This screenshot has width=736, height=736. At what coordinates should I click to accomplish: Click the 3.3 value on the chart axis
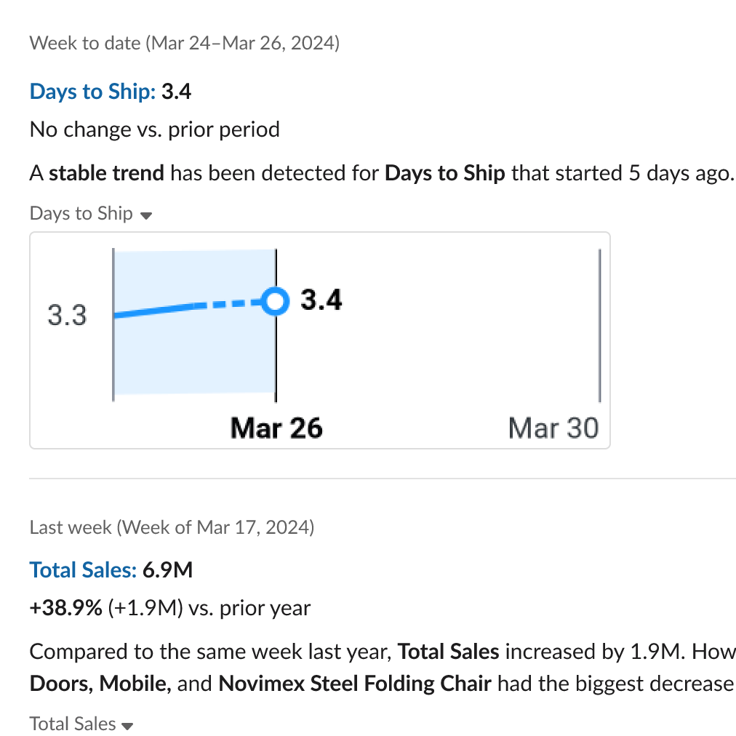coord(66,315)
